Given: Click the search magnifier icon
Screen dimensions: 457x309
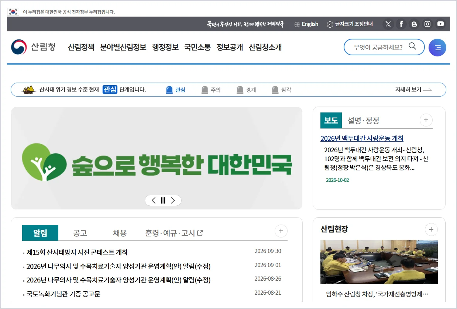Looking at the screenshot, I should (x=412, y=46).
